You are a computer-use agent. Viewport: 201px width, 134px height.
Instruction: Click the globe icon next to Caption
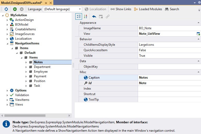pos(86,78)
